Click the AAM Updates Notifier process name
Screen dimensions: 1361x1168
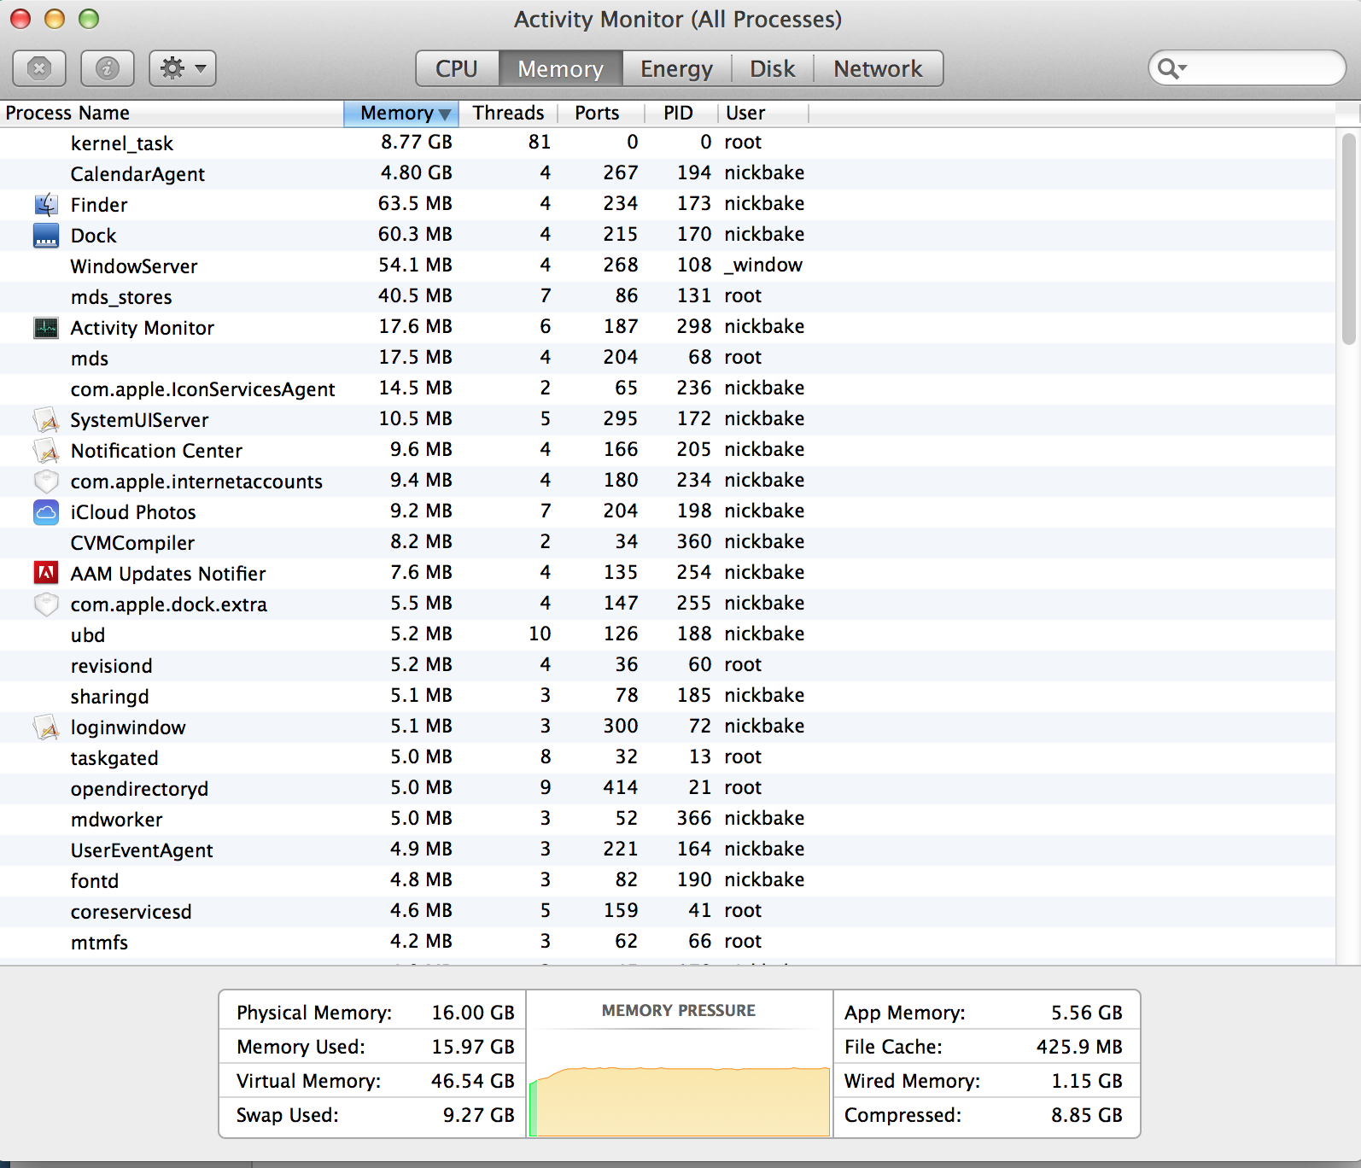[168, 574]
